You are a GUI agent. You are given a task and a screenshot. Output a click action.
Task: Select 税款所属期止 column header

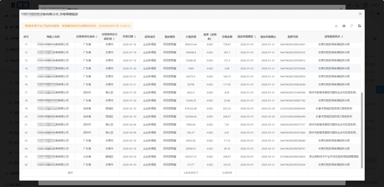pos(268,37)
